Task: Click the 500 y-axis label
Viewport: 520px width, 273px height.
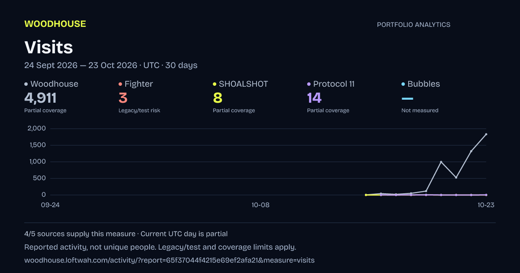Action: point(39,178)
